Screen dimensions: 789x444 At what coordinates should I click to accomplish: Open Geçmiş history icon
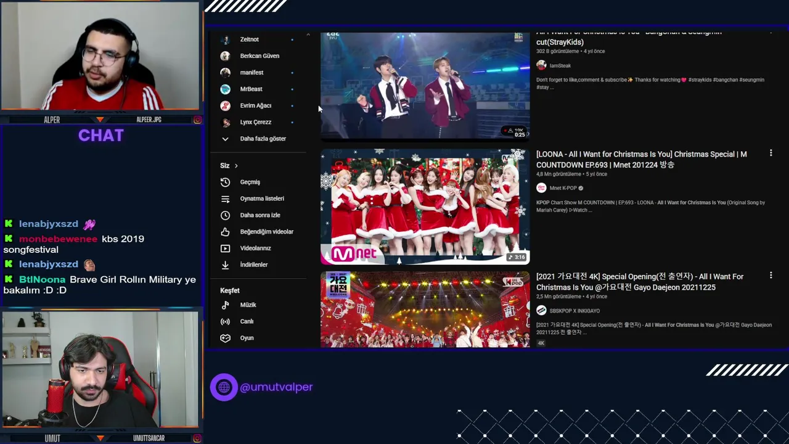226,183
